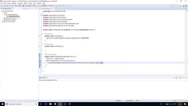The image size is (188, 106).
Task: Open the Display Selected Console dropdown
Action: (178, 78)
